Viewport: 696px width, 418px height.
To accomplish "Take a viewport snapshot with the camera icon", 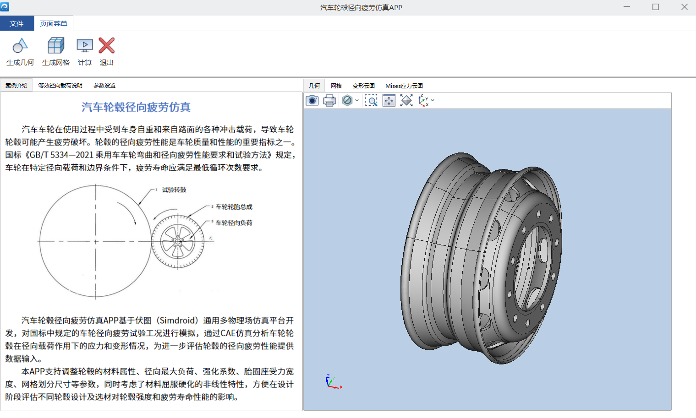I will (312, 100).
